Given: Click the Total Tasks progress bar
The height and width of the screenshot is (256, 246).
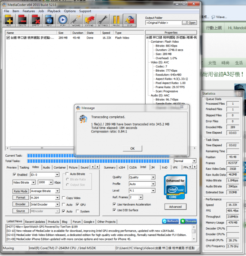Looking at the screenshot, I should click(x=98, y=161).
